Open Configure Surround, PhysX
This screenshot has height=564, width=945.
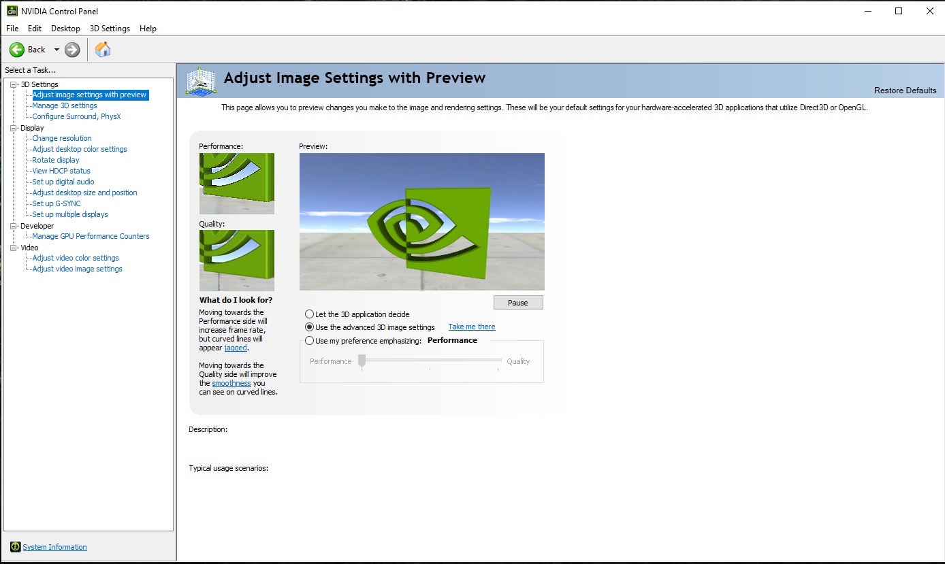pos(76,117)
